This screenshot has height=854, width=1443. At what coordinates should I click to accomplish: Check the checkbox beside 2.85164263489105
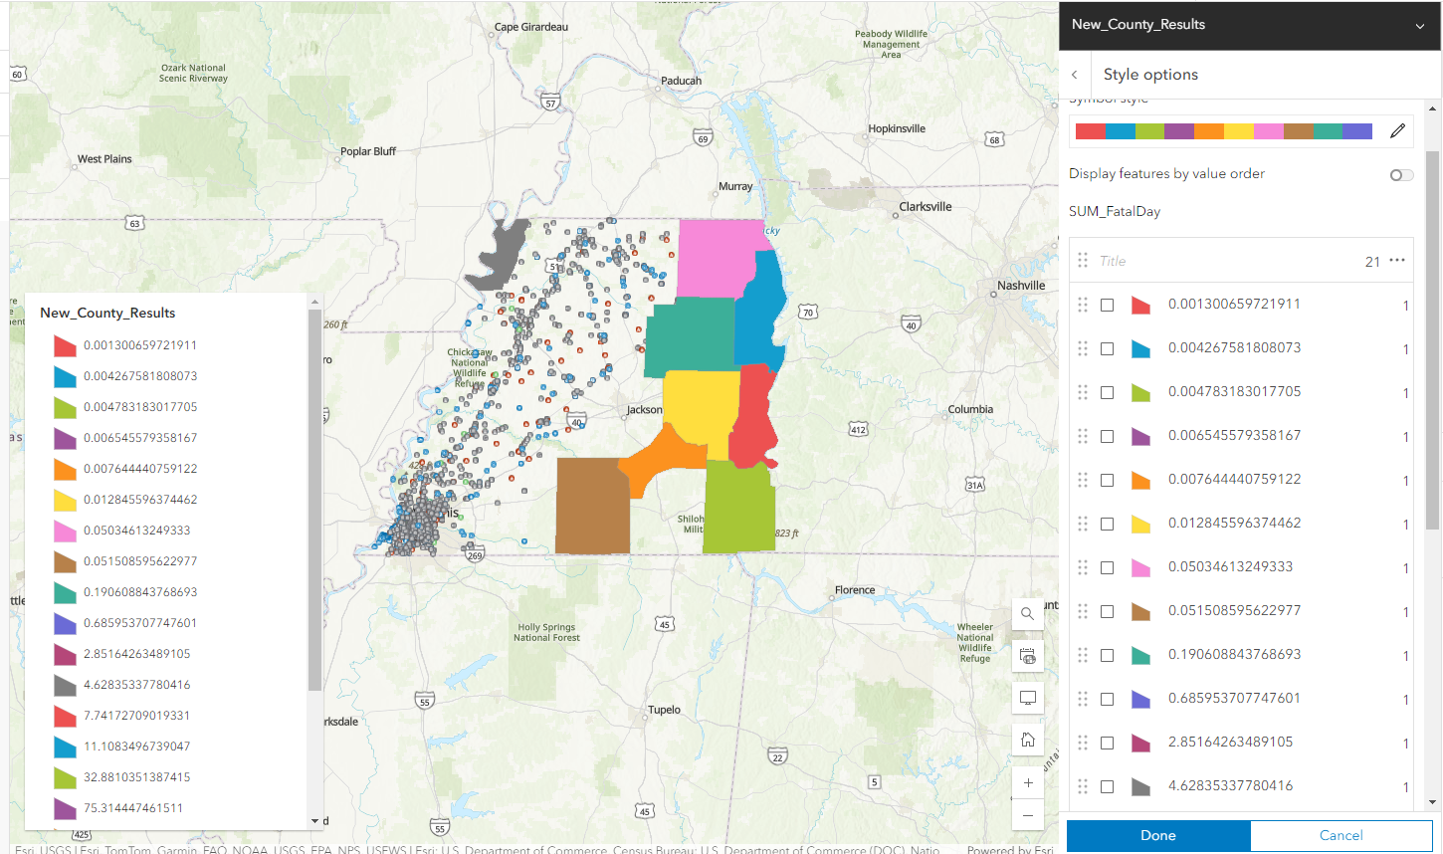coord(1107,742)
